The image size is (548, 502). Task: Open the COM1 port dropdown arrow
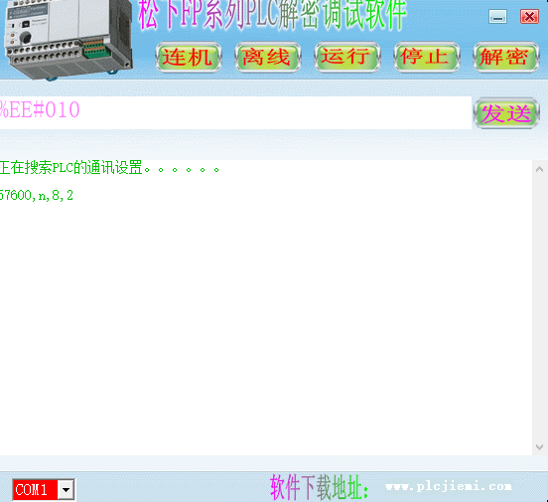click(x=67, y=489)
